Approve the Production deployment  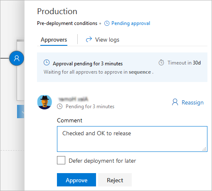pos(76,180)
